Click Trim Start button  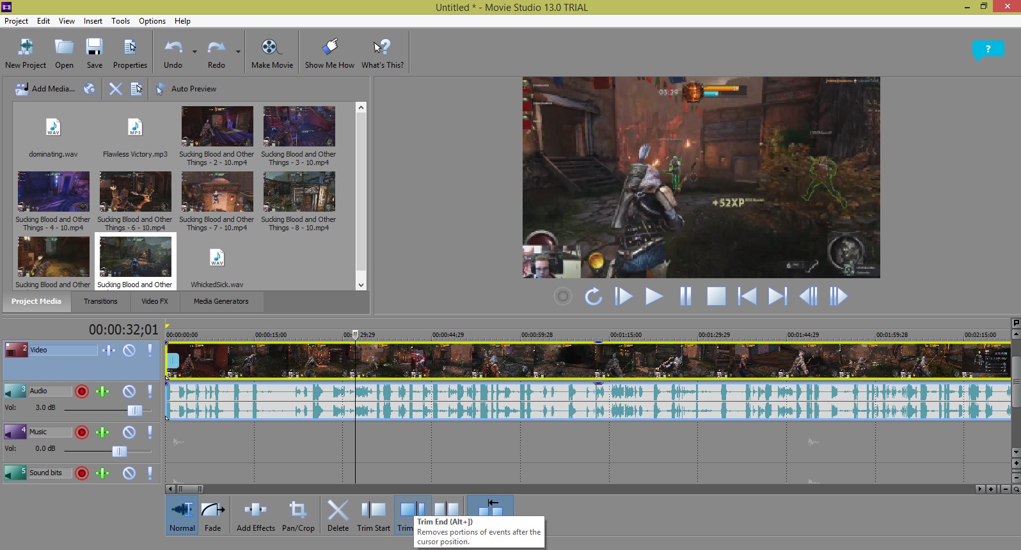pyautogui.click(x=374, y=515)
